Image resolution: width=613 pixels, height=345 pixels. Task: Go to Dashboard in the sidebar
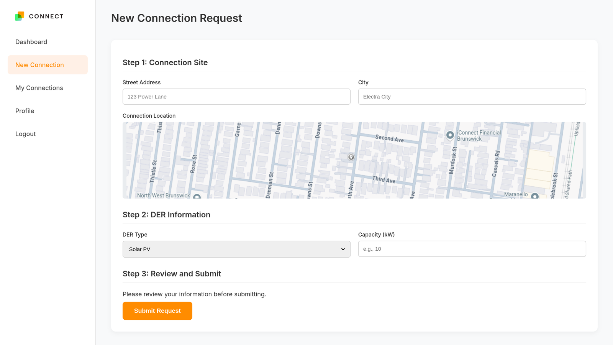[31, 42]
